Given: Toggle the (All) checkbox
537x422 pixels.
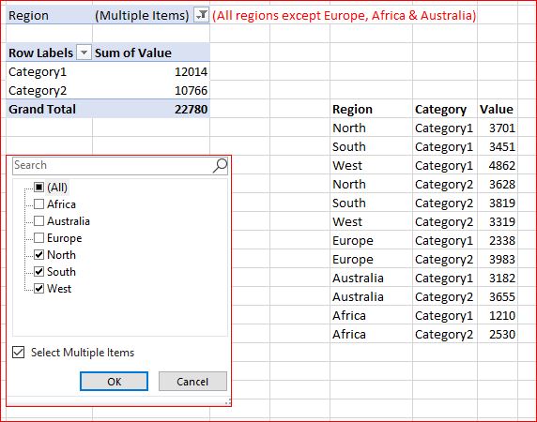Looking at the screenshot, I should (x=38, y=187).
